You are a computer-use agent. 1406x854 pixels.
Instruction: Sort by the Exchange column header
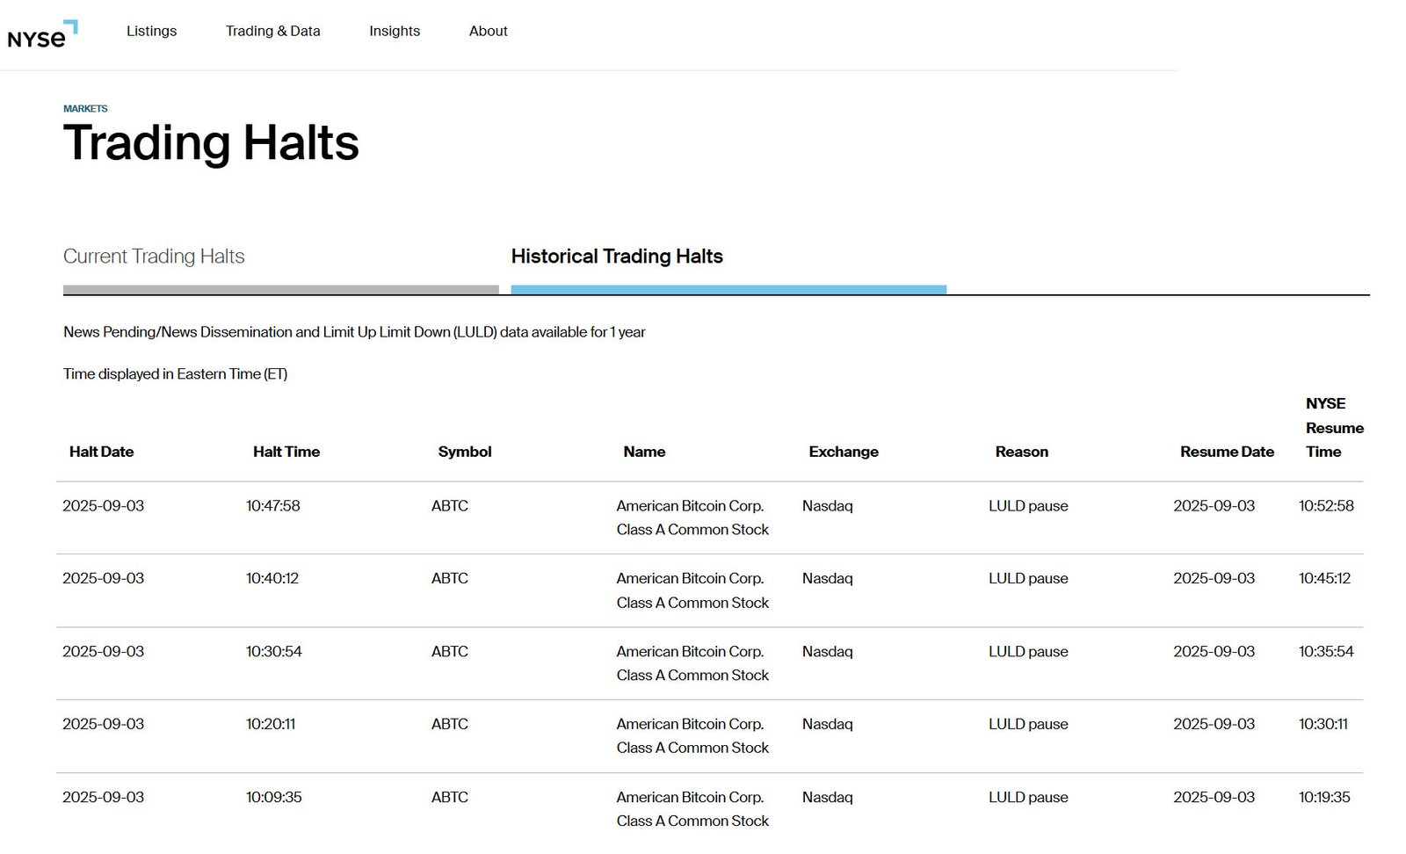pos(843,452)
